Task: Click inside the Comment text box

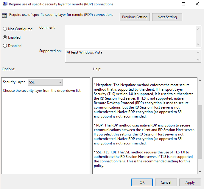Action: click(131, 36)
